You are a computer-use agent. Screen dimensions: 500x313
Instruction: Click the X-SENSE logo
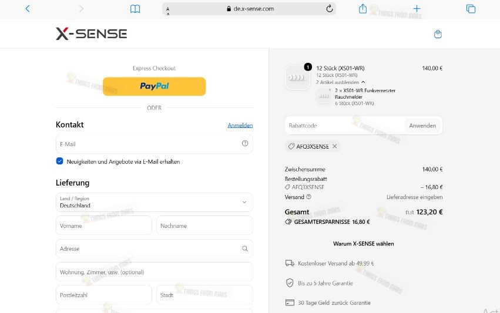click(x=92, y=33)
